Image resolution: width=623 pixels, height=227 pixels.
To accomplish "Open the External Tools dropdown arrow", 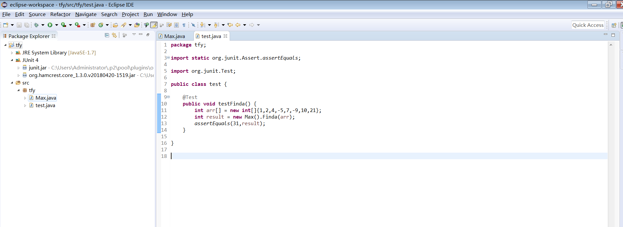I will (x=84, y=25).
